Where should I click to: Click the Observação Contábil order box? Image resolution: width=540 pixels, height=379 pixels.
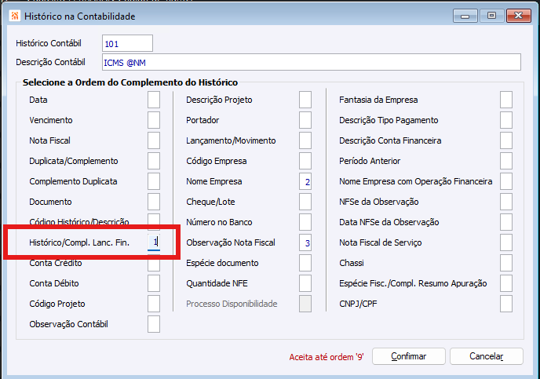[x=154, y=324]
